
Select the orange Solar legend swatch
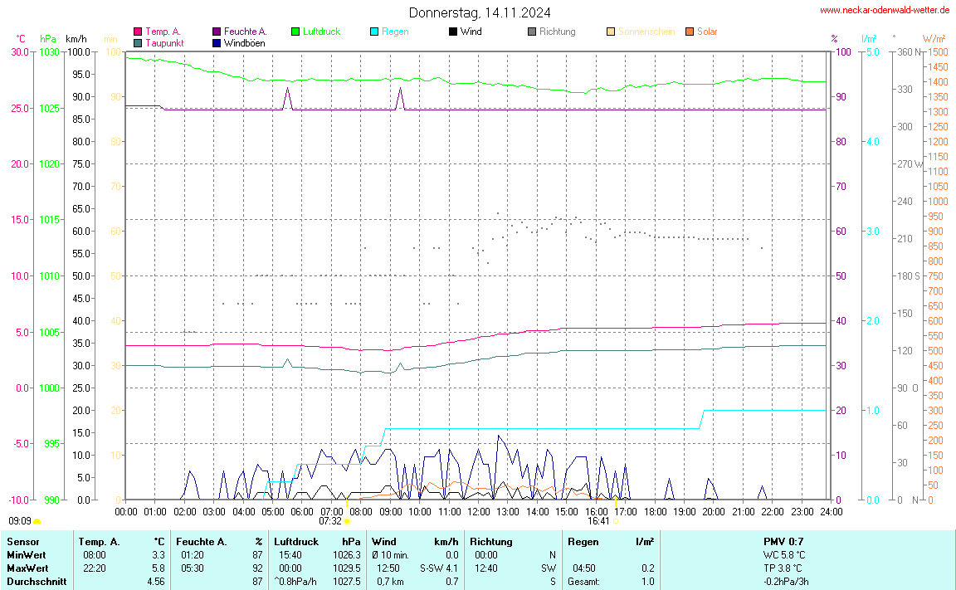click(690, 32)
